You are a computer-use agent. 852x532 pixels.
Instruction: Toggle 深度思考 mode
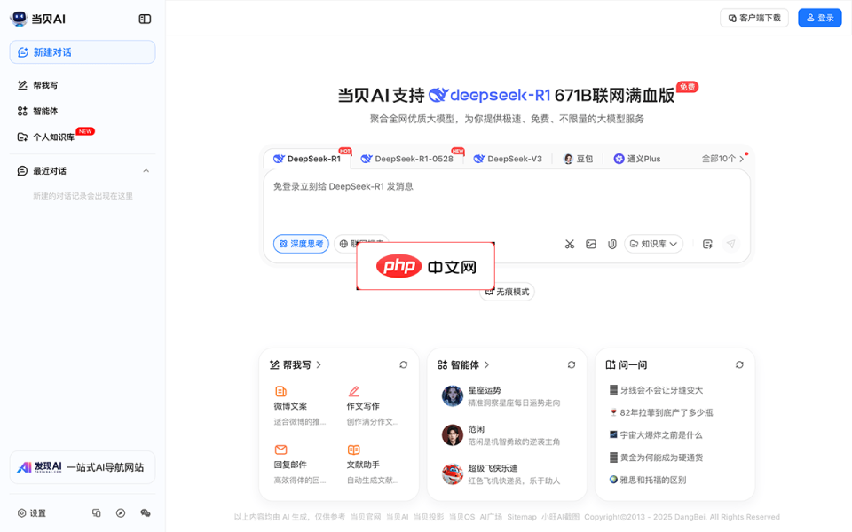(x=301, y=244)
